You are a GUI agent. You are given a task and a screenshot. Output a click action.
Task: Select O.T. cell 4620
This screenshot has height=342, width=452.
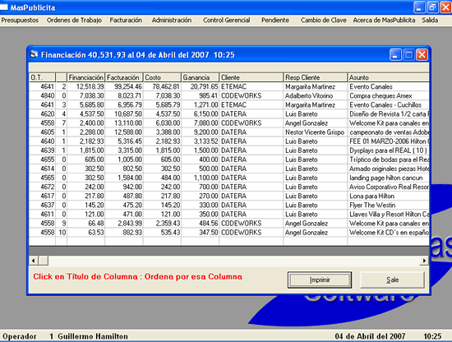coord(42,114)
